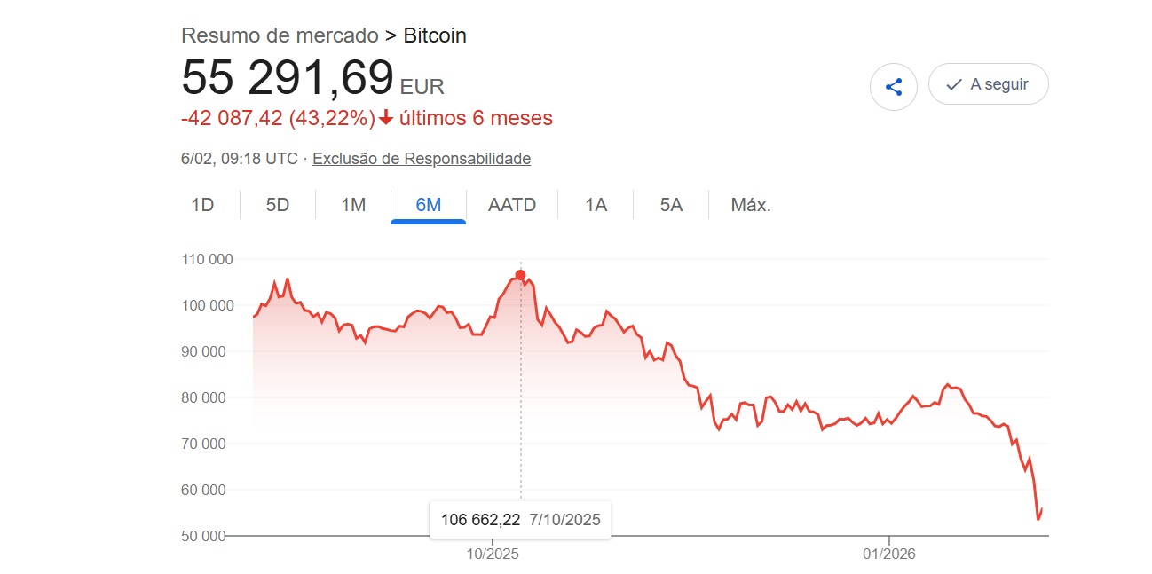This screenshot has height=574, width=1152.
Task: Click the "Resumo de mercado" breadcrumb
Action: pos(280,35)
